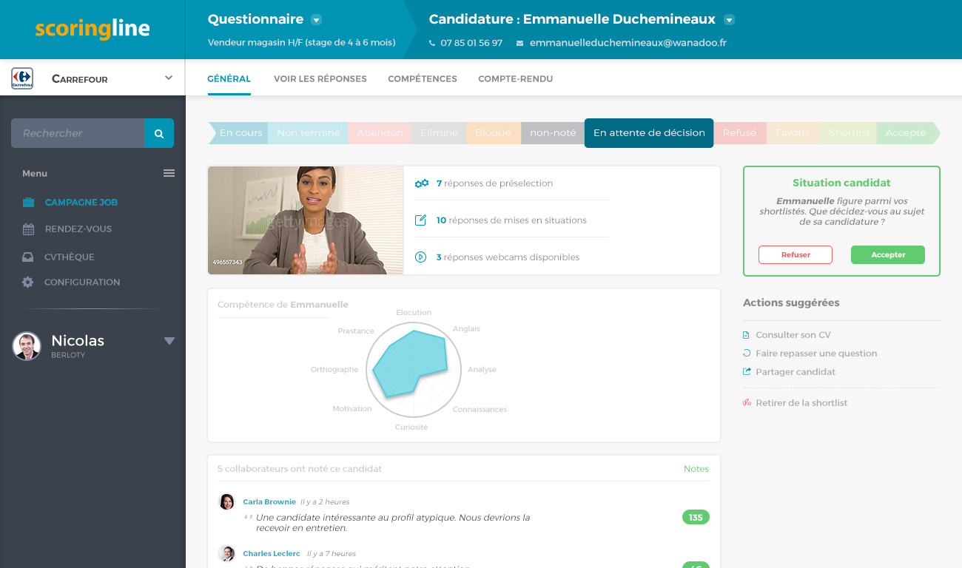Select the Bloqué status
The height and width of the screenshot is (568, 962).
pos(494,133)
